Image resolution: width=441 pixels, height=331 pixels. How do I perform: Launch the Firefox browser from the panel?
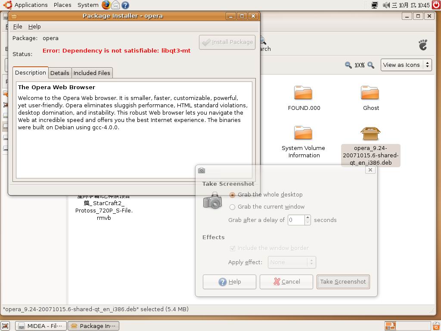(x=106, y=5)
